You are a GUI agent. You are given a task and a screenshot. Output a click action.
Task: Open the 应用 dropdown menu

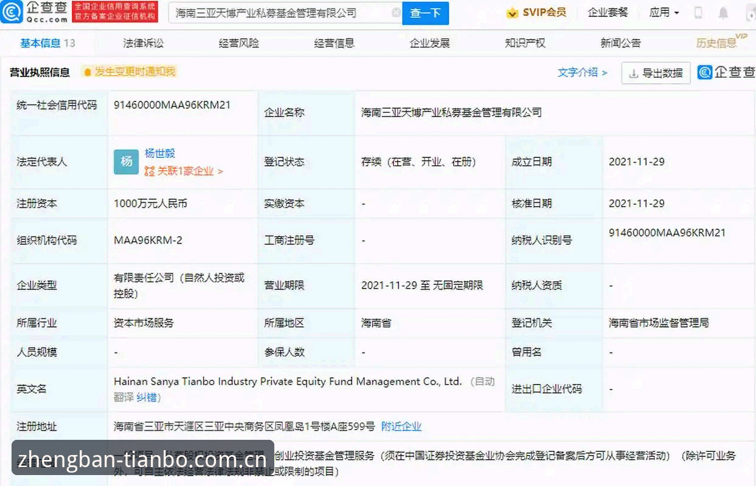coord(664,13)
